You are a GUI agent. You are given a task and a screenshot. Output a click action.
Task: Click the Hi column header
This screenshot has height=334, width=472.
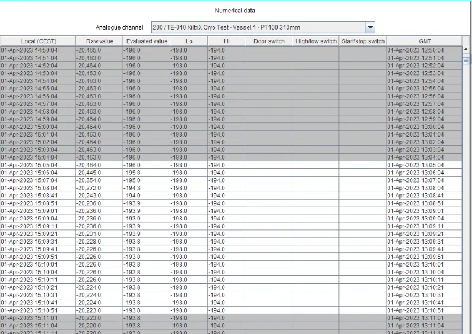pos(226,41)
